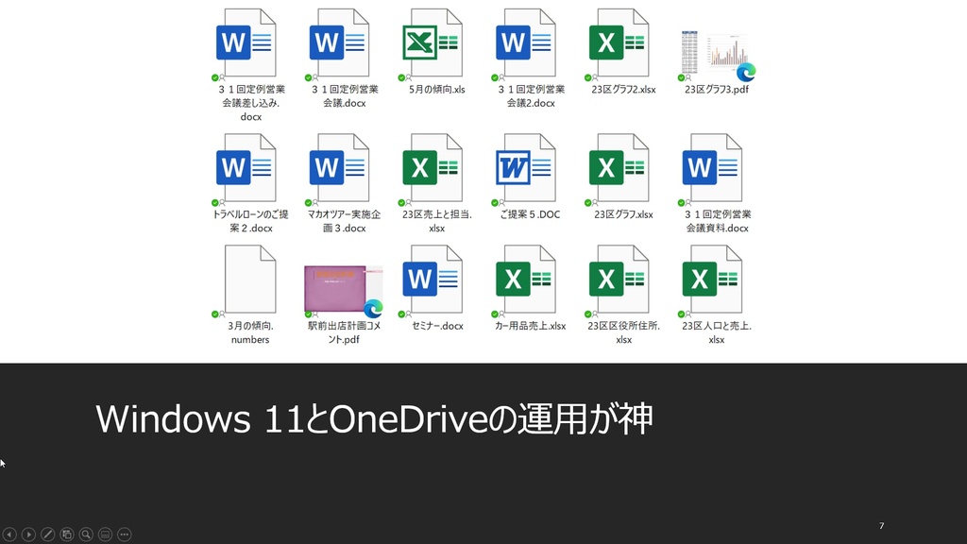Select the 31回定例営業会議2.docx Word icon
967x544 pixels.
pos(526,43)
